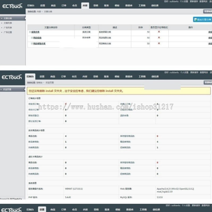Click the 新缺货登记 label
This screenshot has height=212, width=212.
click(x=34, y=116)
